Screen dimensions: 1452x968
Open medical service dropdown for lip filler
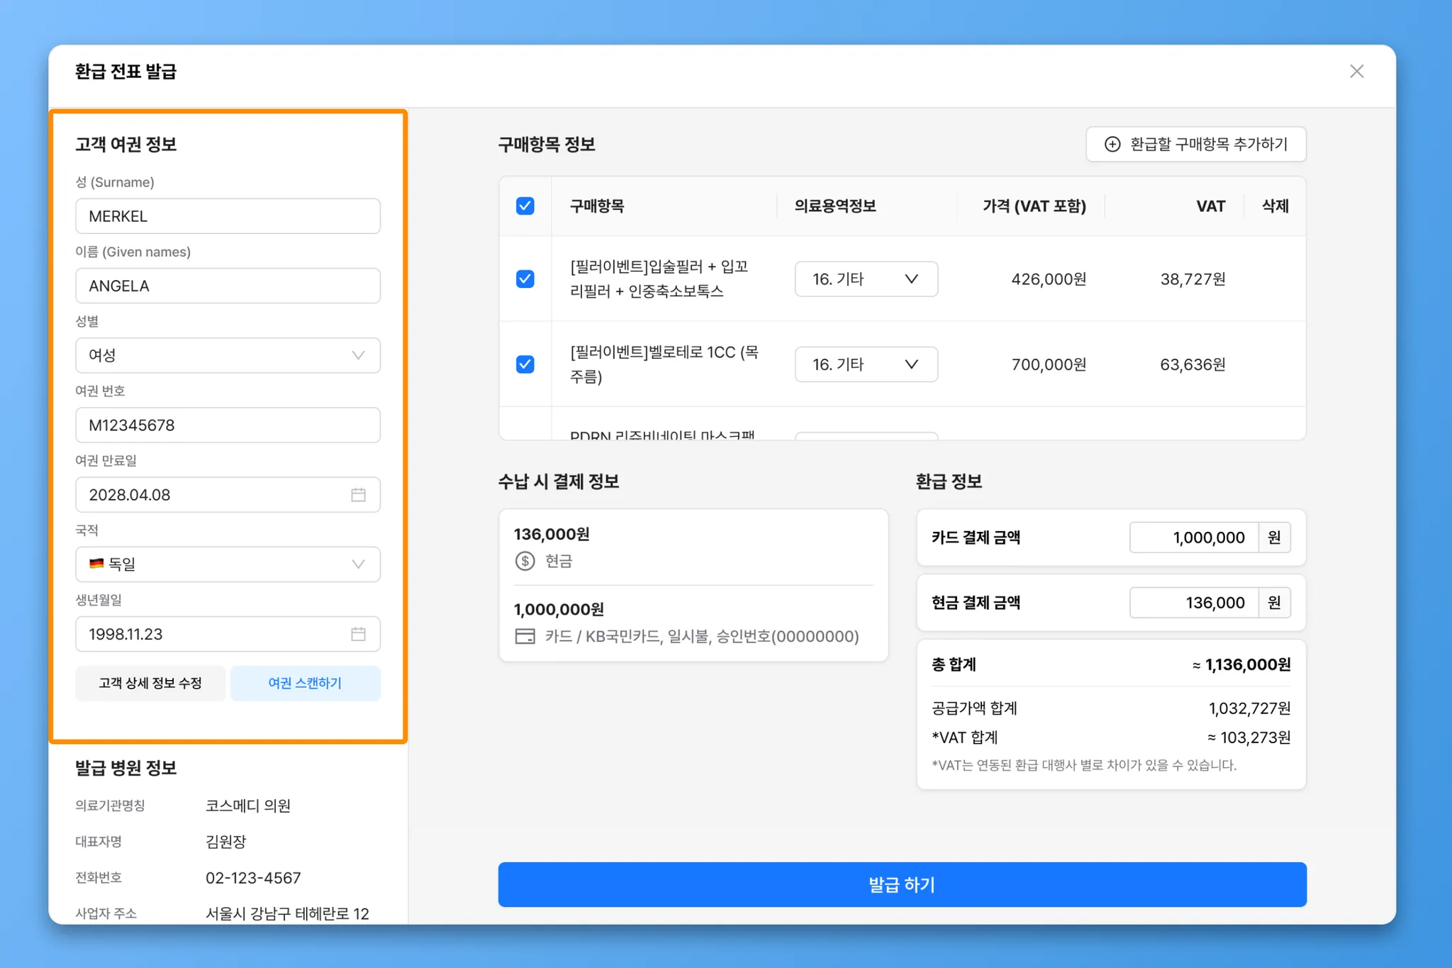pos(866,279)
